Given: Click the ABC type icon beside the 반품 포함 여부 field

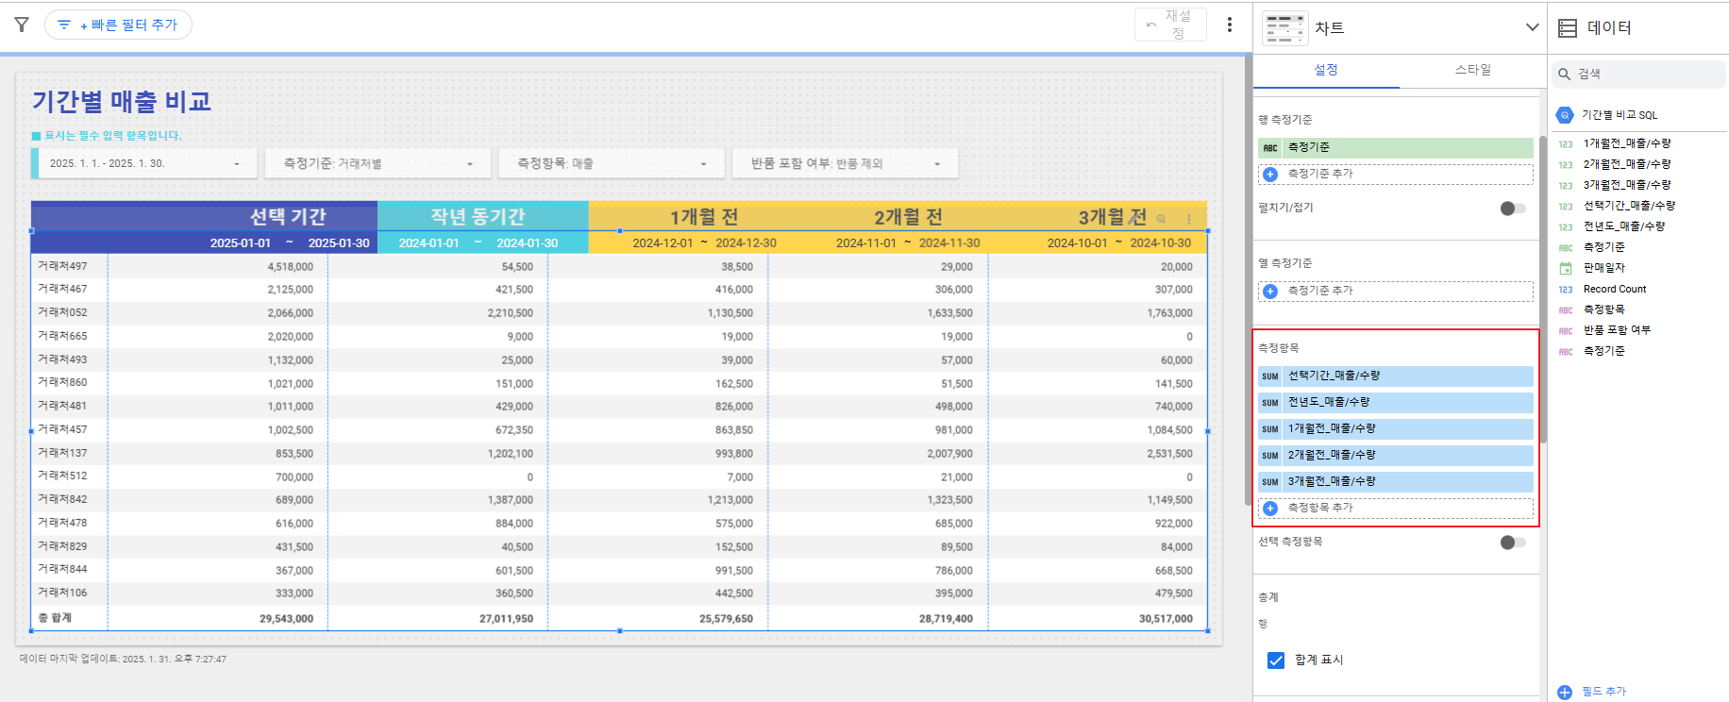Looking at the screenshot, I should [1566, 330].
